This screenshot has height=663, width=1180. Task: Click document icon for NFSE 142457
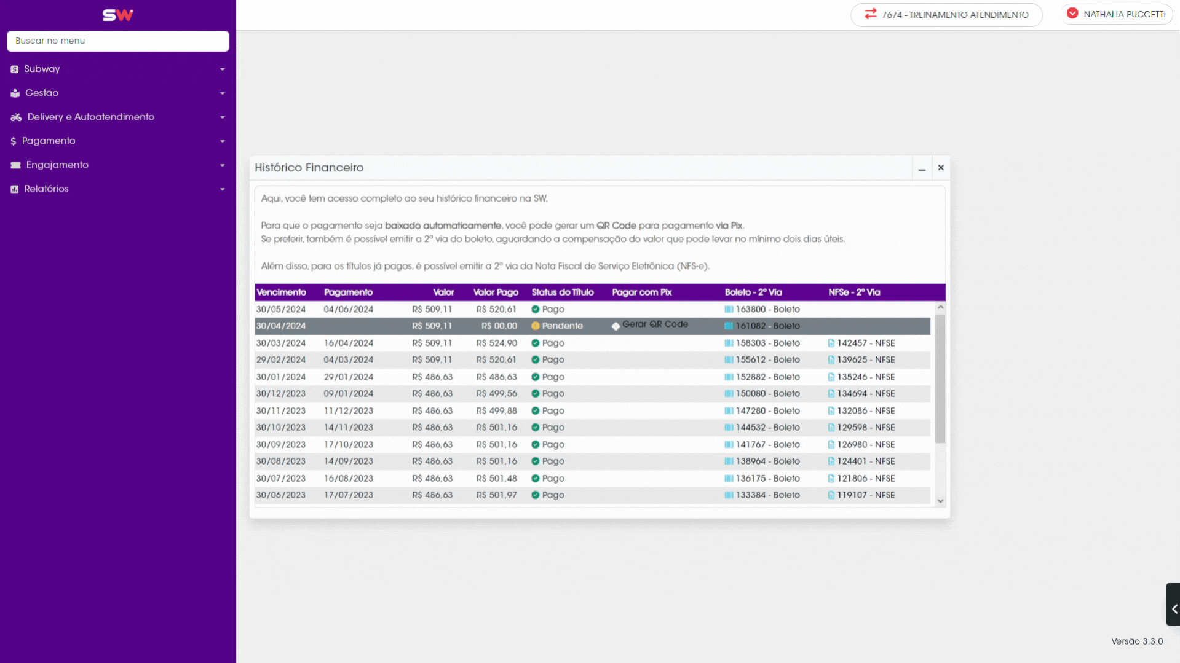831,343
